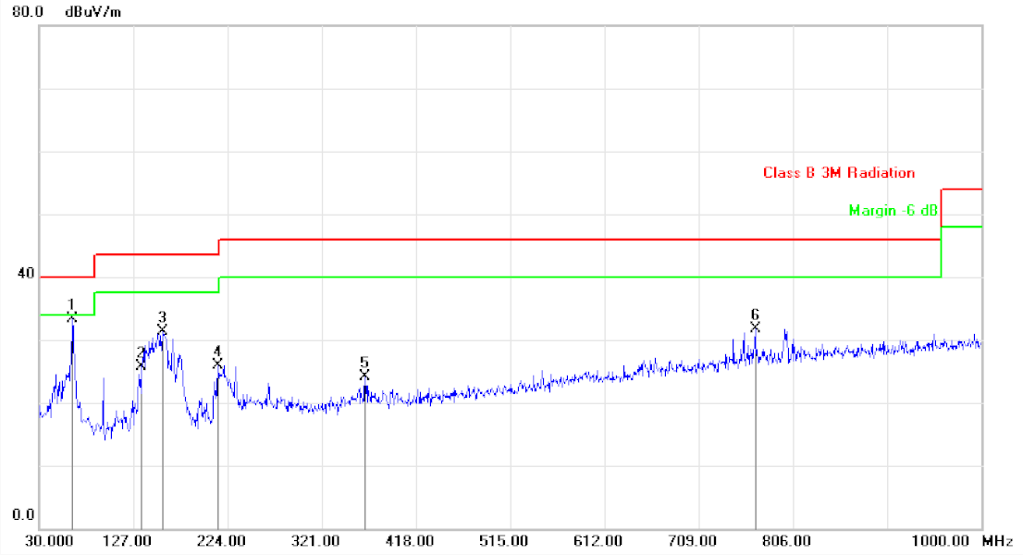Screen dimensions: 1023x555
Task: Select peak marker 3 on the trace
Action: [162, 330]
